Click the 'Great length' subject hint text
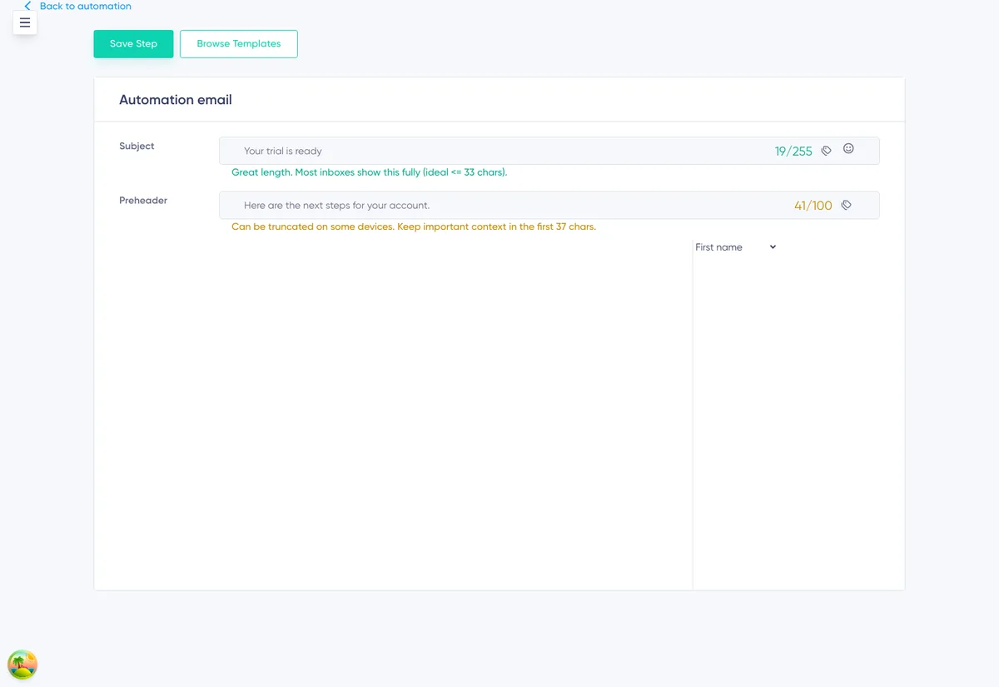 coord(370,172)
